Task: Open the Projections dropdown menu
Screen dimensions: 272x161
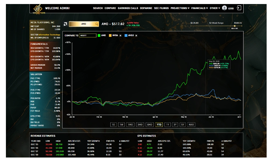Action: 180,8
